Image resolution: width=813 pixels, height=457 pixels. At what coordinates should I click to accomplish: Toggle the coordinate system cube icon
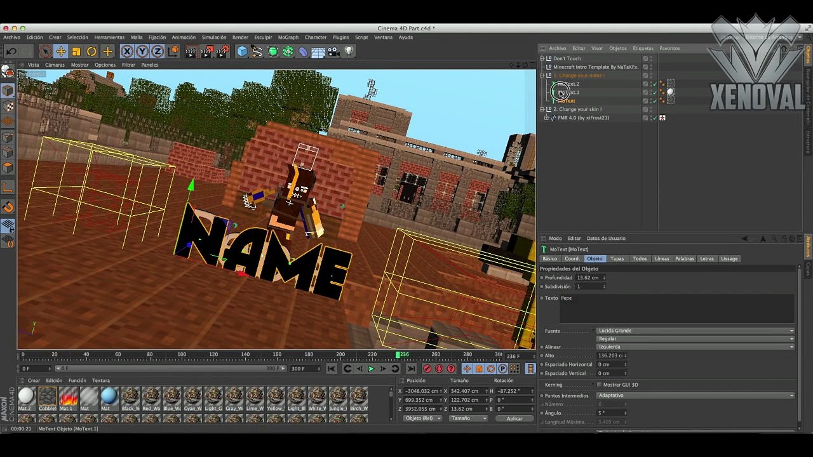[x=173, y=51]
